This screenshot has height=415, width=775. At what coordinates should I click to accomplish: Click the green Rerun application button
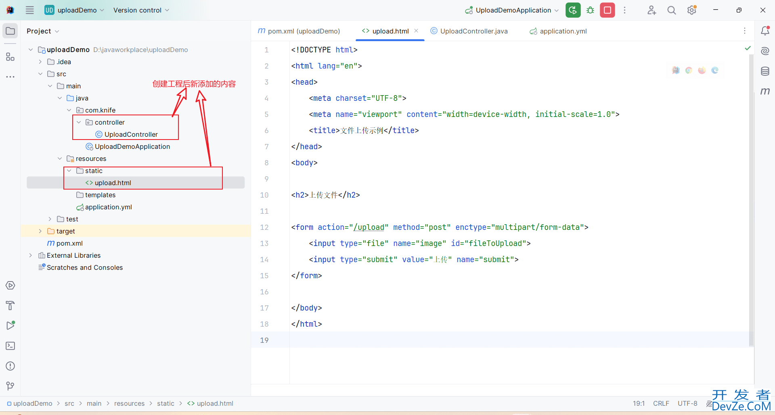coord(573,10)
